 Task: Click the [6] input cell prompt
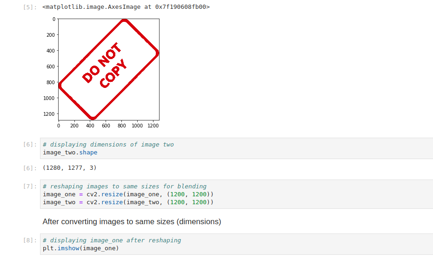(x=30, y=144)
